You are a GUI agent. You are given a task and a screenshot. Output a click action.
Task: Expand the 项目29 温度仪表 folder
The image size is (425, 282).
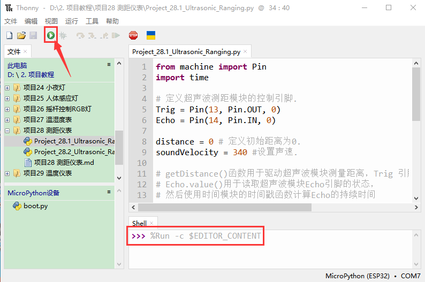point(7,173)
